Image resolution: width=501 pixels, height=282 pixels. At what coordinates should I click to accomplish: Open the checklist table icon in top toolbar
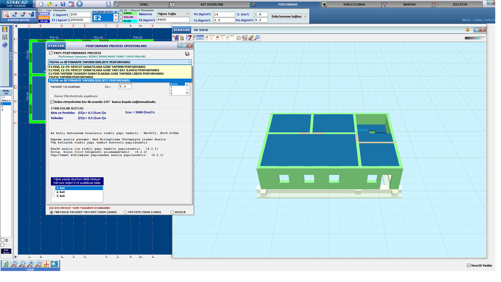71,4
